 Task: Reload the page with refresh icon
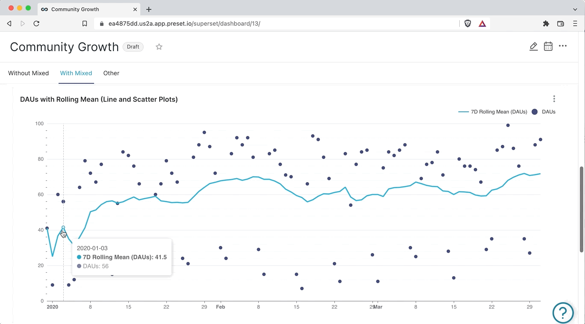click(x=36, y=24)
